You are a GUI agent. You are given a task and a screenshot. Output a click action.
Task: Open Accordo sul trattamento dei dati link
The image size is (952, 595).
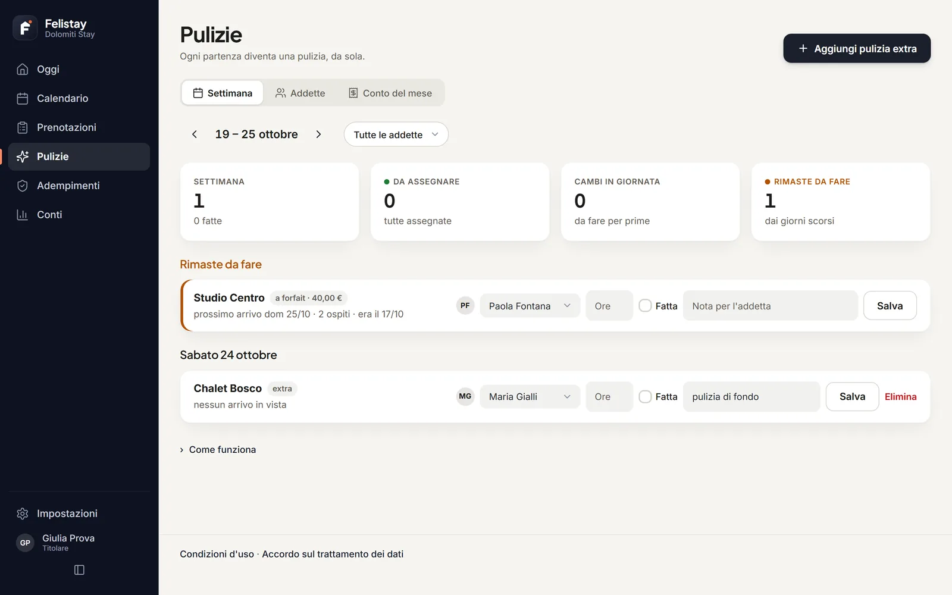tap(333, 554)
